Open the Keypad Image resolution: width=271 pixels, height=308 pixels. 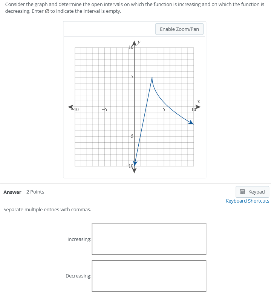(252, 192)
